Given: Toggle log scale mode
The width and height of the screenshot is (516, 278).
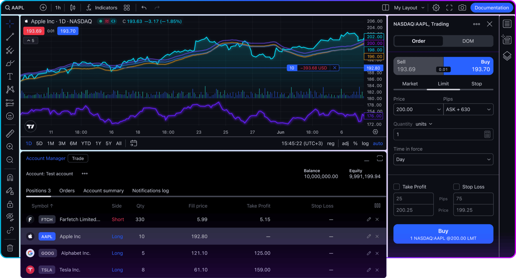Looking at the screenshot, I should [365, 143].
